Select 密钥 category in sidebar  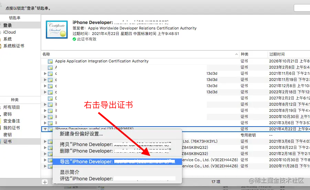20,135
